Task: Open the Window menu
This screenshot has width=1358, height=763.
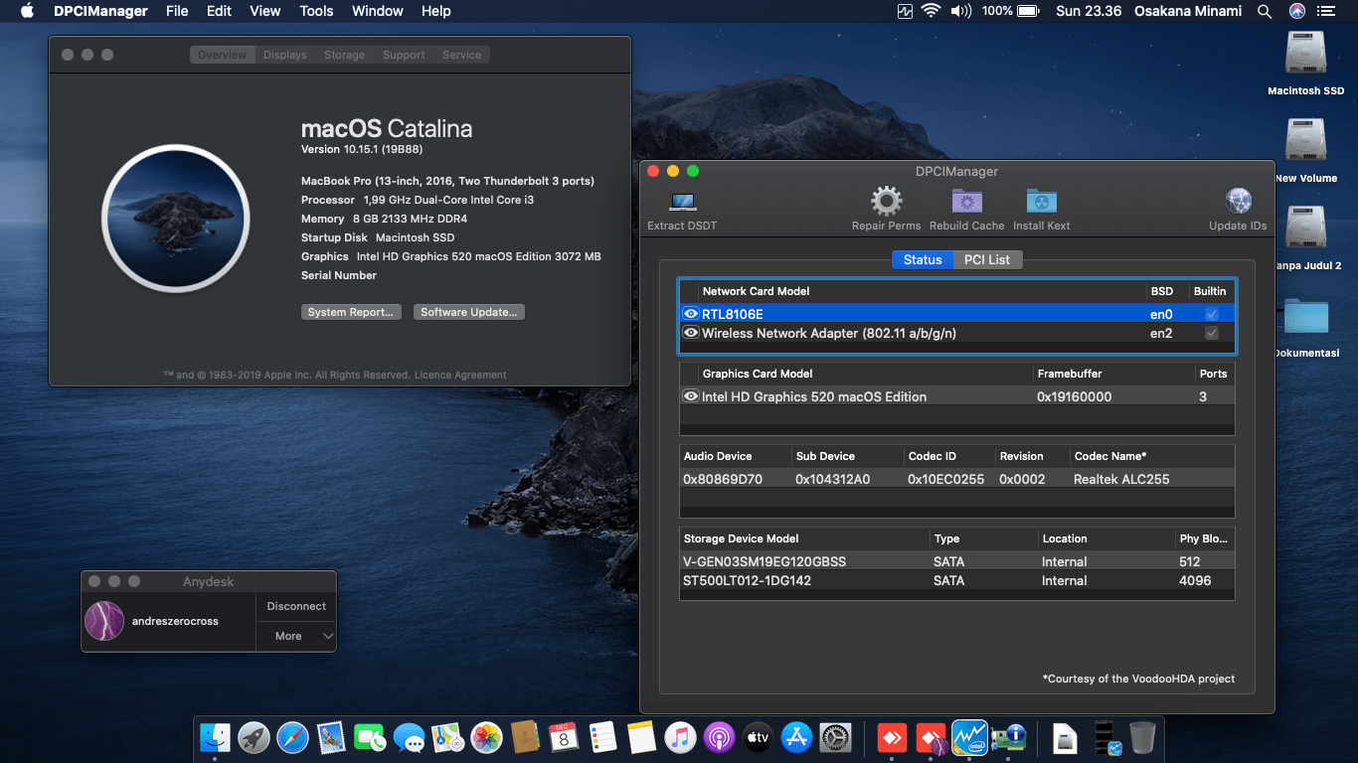Action: tap(377, 11)
